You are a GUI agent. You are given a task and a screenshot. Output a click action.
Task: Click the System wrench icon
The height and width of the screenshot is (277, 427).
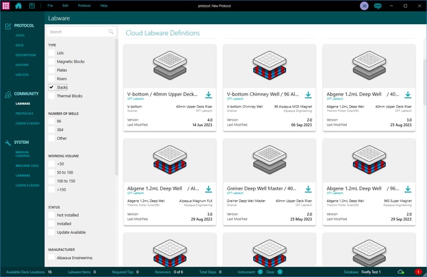click(x=7, y=143)
